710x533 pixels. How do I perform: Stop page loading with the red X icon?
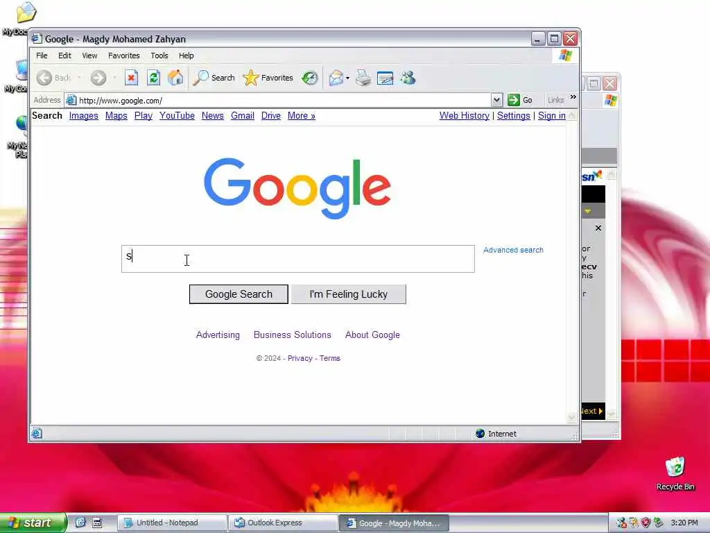131,78
